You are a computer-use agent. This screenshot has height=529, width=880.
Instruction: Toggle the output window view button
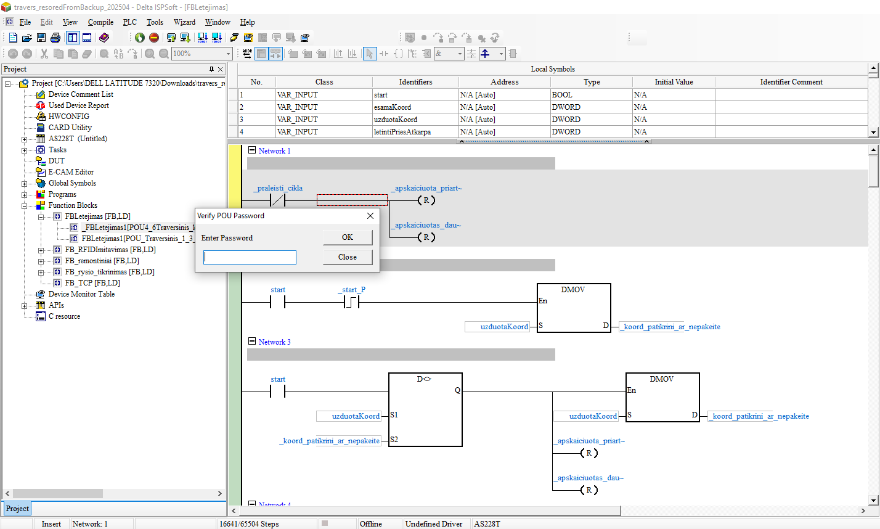tap(87, 38)
